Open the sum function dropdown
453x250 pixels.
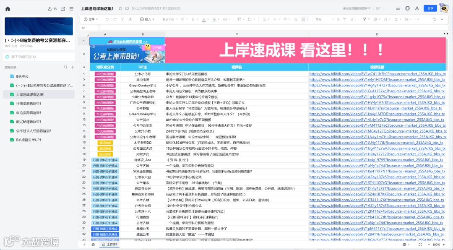tap(397, 19)
